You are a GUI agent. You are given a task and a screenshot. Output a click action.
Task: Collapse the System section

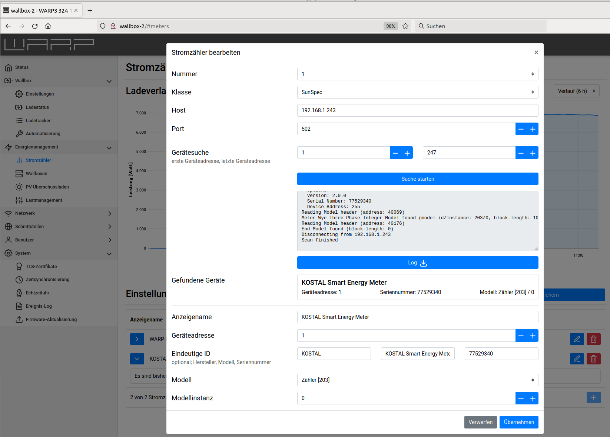tap(109, 254)
